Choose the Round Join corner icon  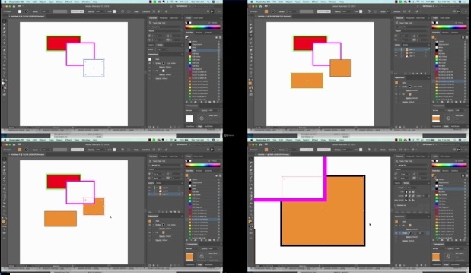[409, 196]
